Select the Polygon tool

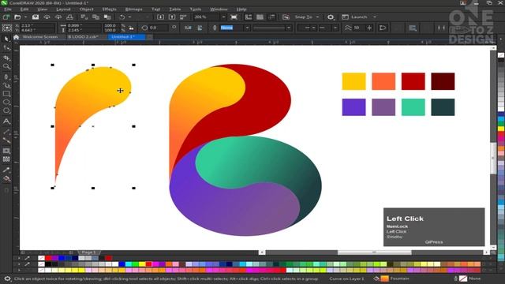coord(6,110)
